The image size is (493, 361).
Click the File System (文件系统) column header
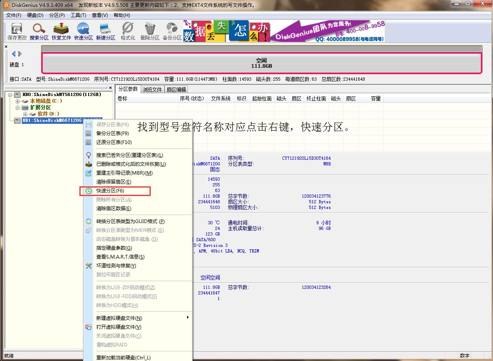(x=220, y=98)
